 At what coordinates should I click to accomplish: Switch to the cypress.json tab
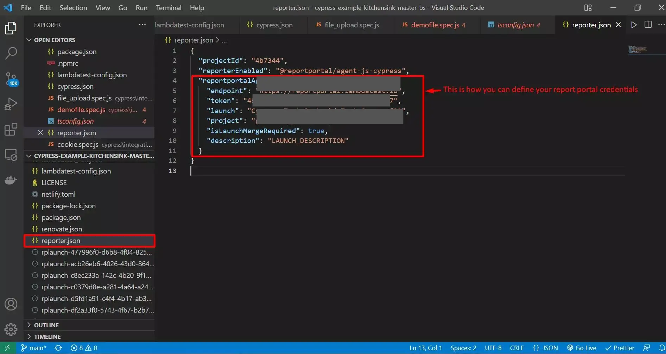pos(274,25)
